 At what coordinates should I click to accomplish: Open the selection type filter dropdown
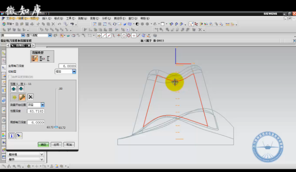coord(23,35)
